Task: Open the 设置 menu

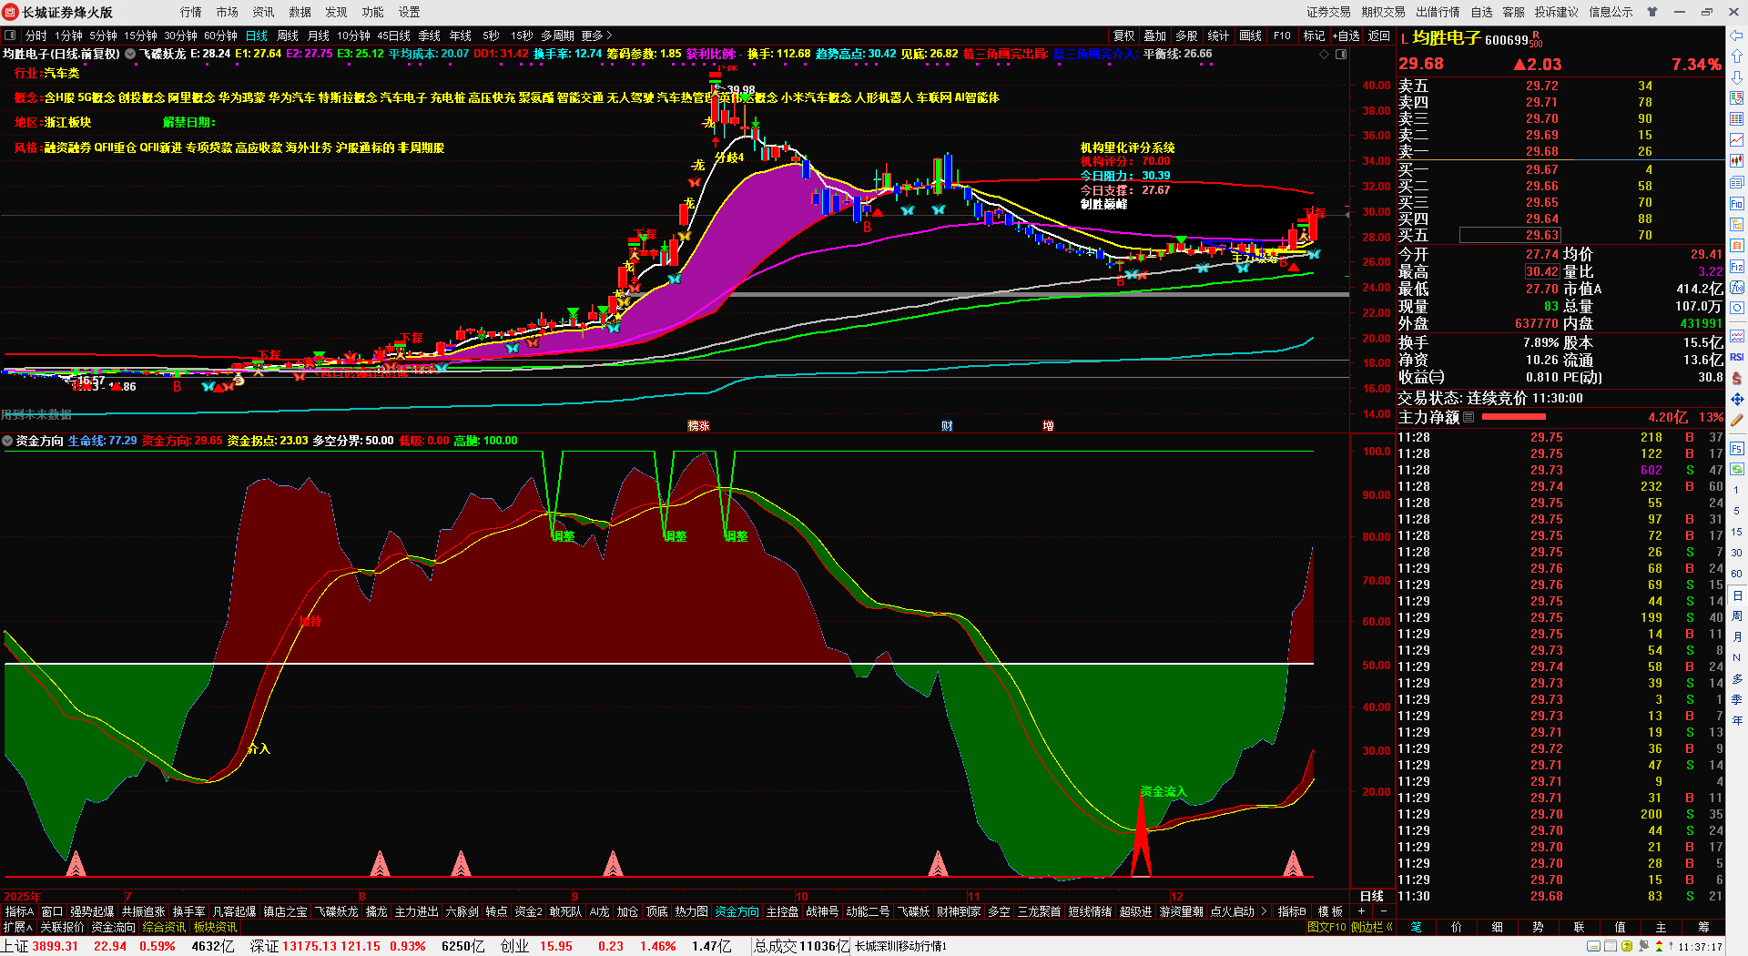Action: (x=409, y=12)
